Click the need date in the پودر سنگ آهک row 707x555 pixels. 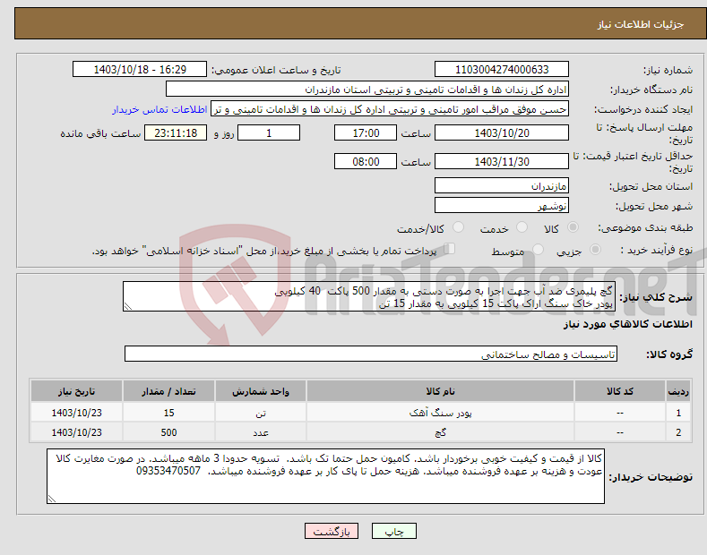77,413
